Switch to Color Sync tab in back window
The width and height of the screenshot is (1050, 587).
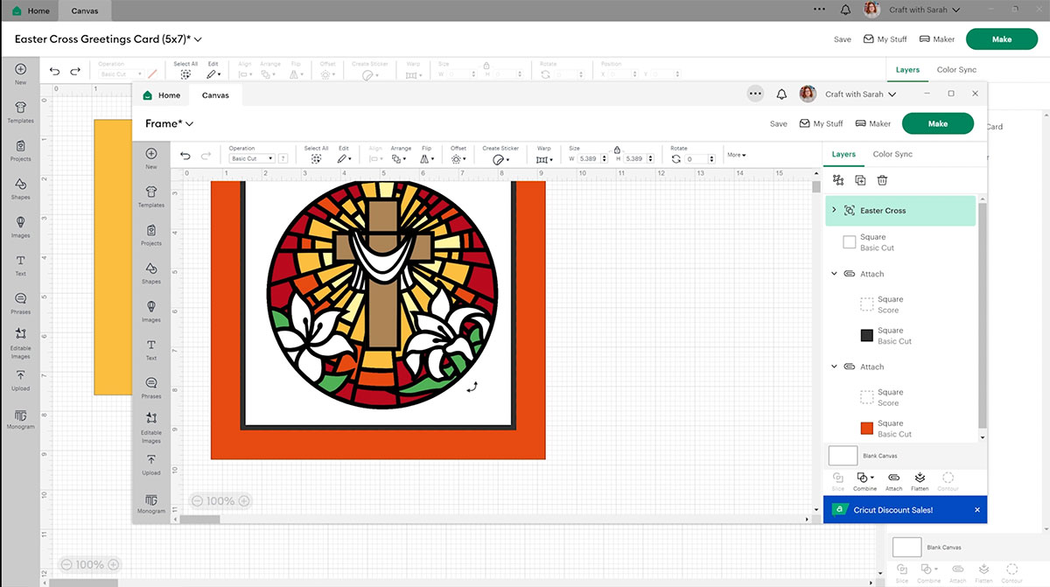tap(956, 70)
